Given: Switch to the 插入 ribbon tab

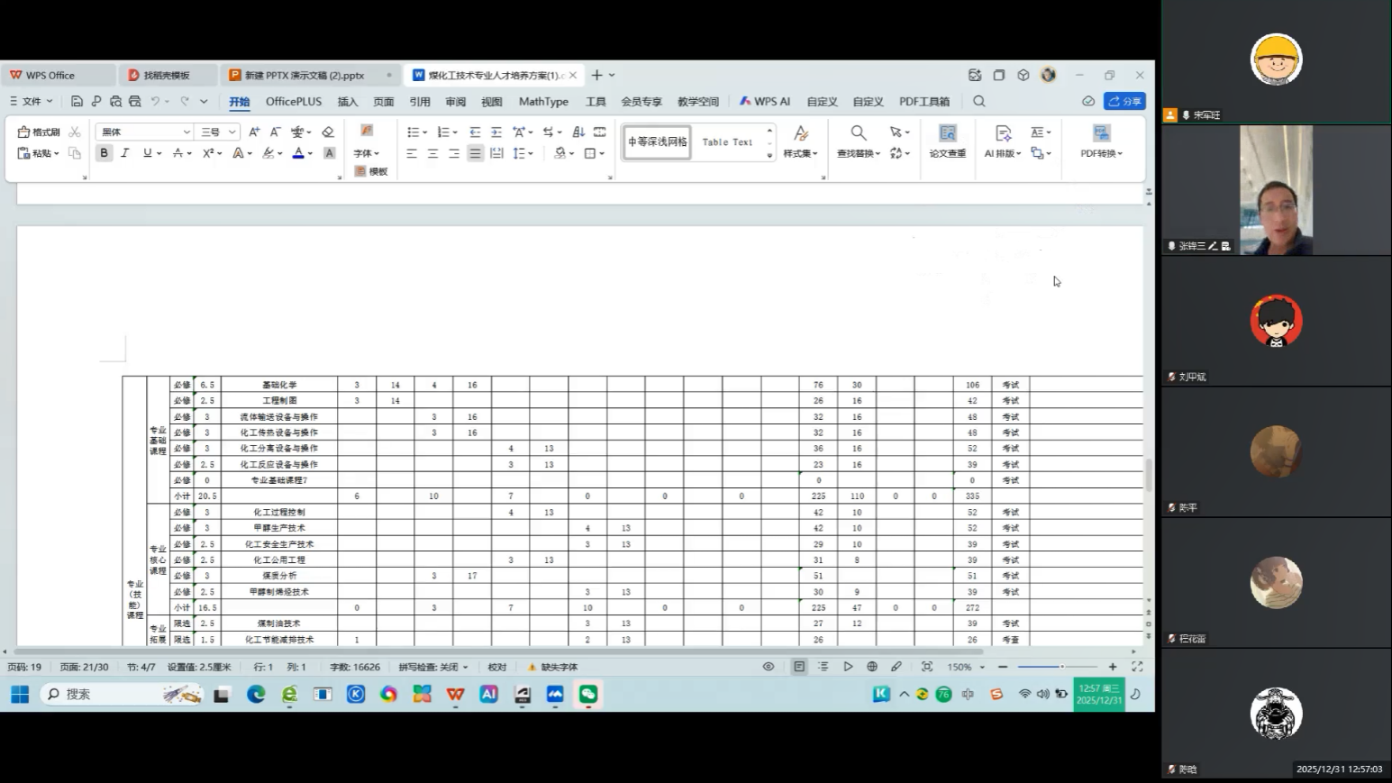Looking at the screenshot, I should pos(348,102).
